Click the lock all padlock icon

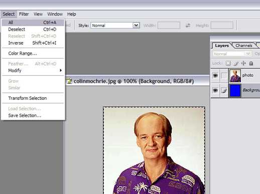[251, 63]
